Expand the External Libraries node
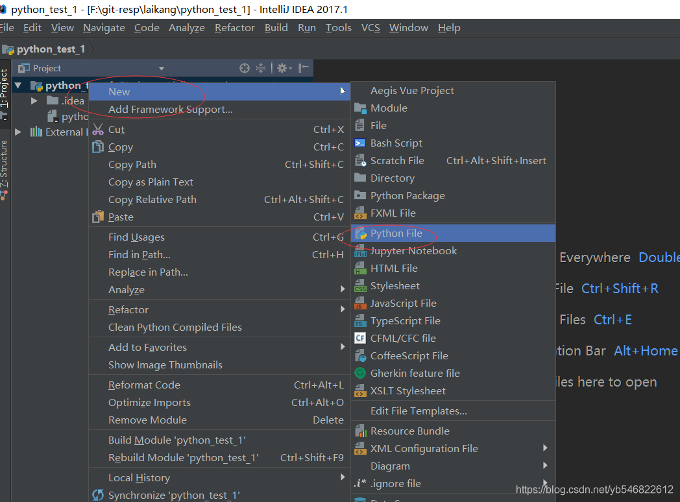 tap(18, 132)
